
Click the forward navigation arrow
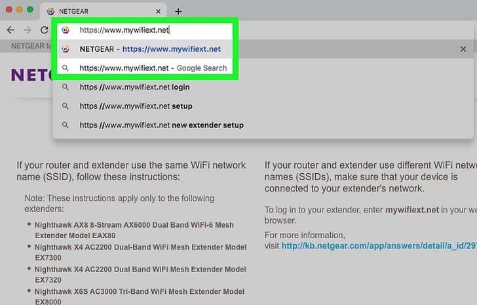pos(28,30)
